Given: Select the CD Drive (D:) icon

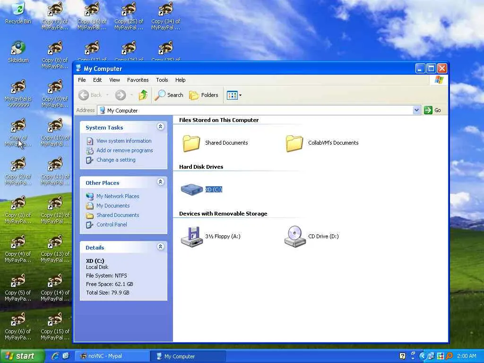Looking at the screenshot, I should pos(311,236).
